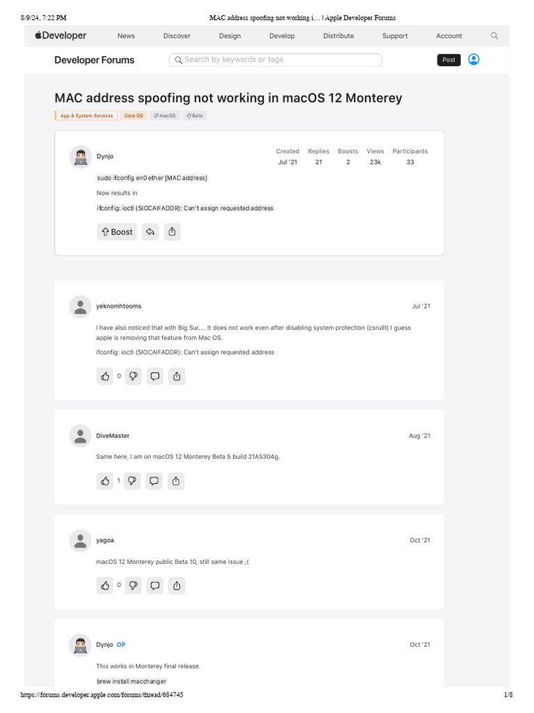Share Dynjo's original post via the share icon

point(172,232)
